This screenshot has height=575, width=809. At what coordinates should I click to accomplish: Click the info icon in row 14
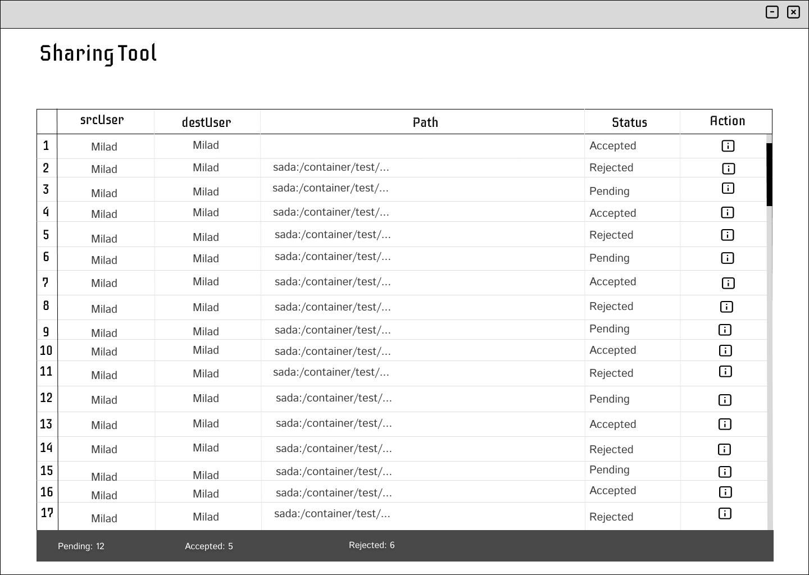point(724,449)
